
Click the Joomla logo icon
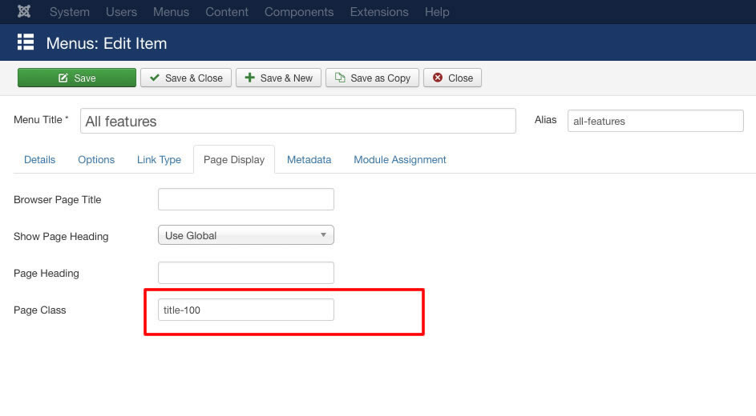(x=24, y=12)
